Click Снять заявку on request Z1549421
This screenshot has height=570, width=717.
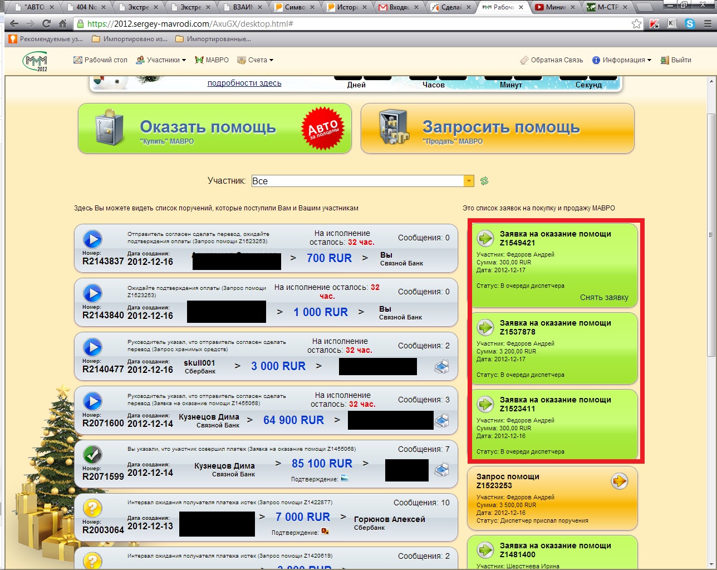click(604, 297)
